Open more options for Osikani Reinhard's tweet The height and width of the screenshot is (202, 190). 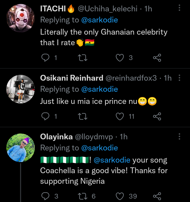click(179, 78)
